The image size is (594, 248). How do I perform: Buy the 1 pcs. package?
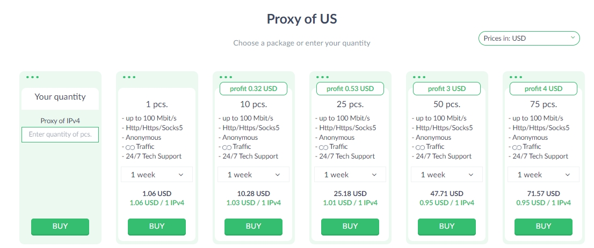click(x=157, y=227)
